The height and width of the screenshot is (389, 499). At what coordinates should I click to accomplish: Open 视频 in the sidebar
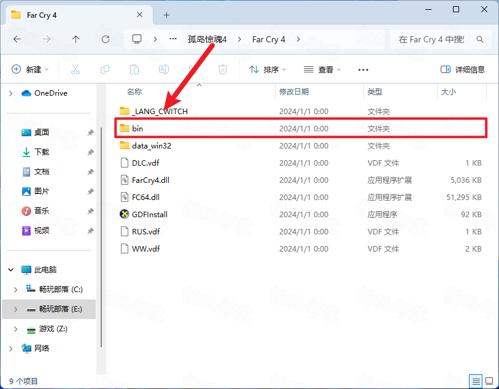tap(42, 231)
